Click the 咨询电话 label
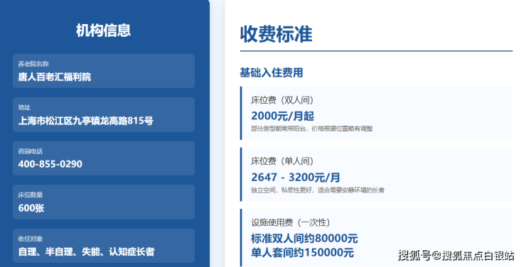 [30, 151]
